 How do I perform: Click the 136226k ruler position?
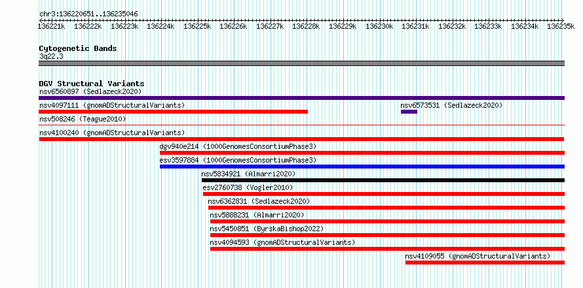tap(233, 26)
